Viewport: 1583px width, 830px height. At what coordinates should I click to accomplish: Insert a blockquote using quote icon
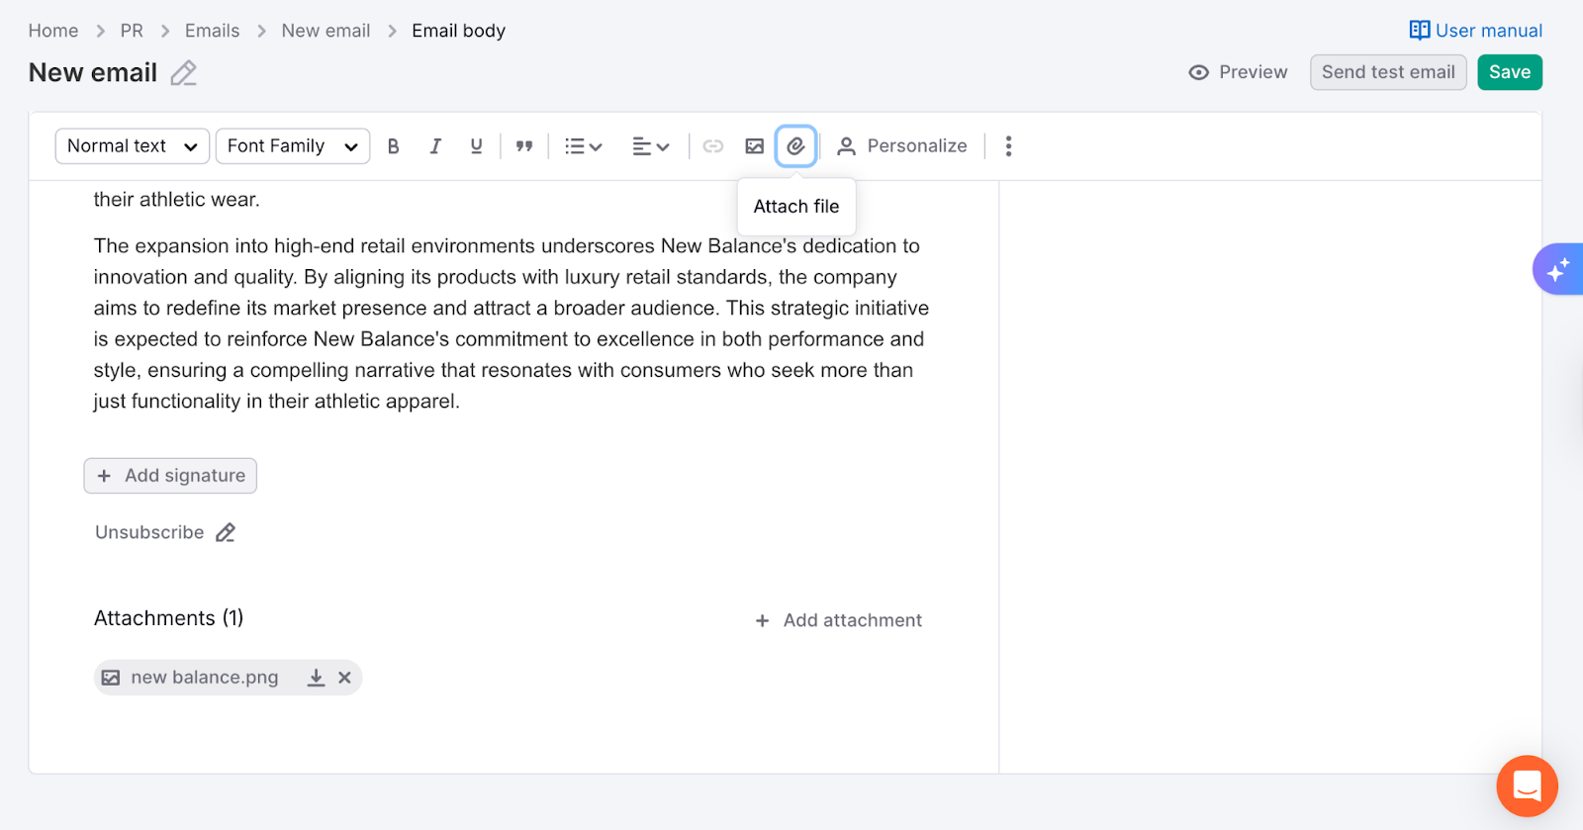(x=524, y=146)
